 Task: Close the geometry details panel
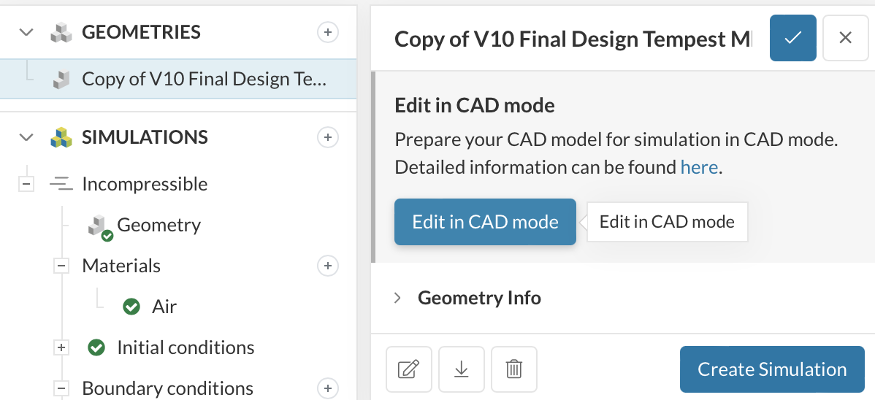[x=845, y=38]
